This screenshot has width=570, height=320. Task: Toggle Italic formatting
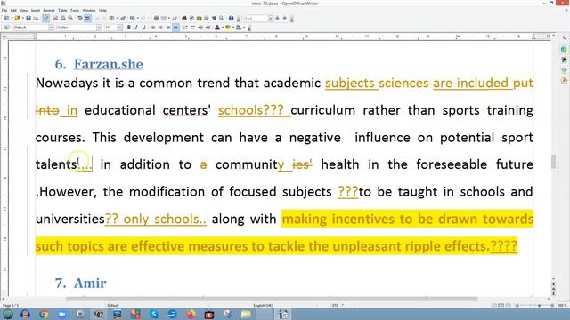click(136, 28)
